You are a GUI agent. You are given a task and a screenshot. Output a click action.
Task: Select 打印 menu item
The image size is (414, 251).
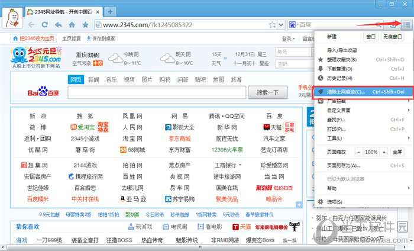point(364,129)
